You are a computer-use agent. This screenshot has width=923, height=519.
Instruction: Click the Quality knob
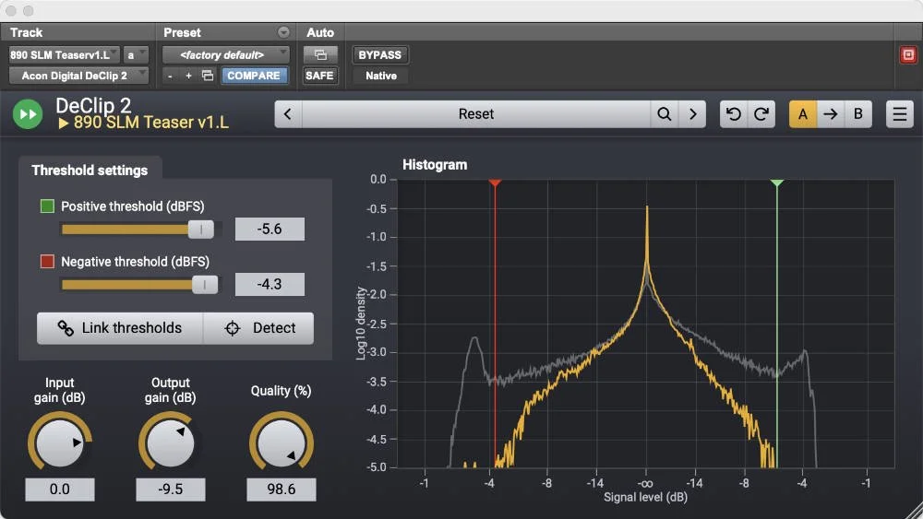pos(282,443)
